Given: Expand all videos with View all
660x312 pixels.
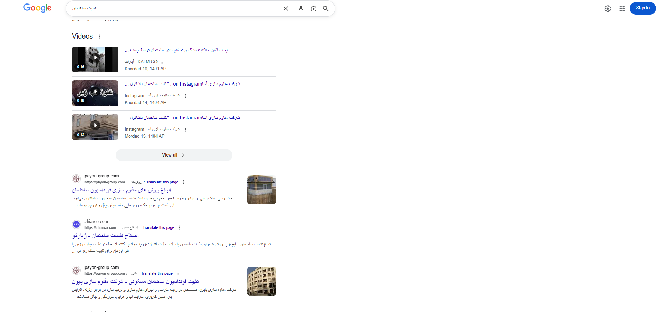Looking at the screenshot, I should pos(174,155).
